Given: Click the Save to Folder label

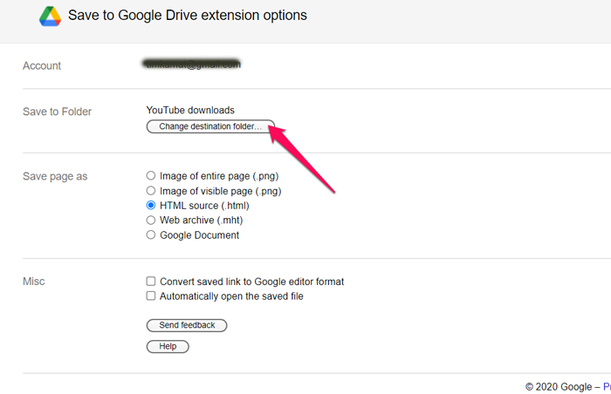Looking at the screenshot, I should [x=57, y=112].
